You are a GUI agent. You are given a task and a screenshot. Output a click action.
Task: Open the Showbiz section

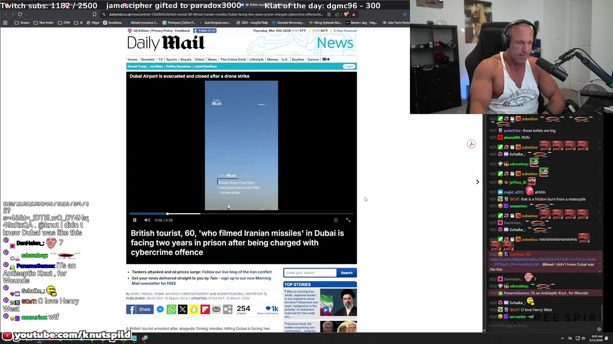(x=148, y=59)
